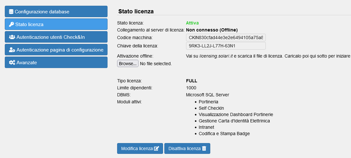Click the database icon in sidebar
This screenshot has width=351, height=158.
(x=11, y=12)
